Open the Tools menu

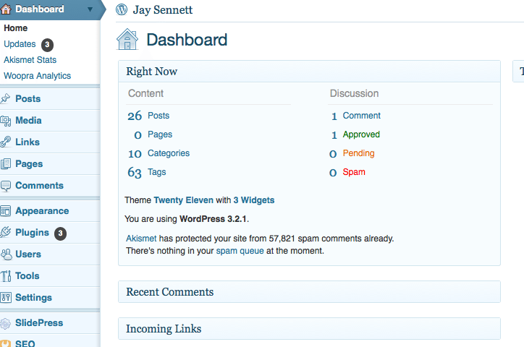[x=27, y=276]
